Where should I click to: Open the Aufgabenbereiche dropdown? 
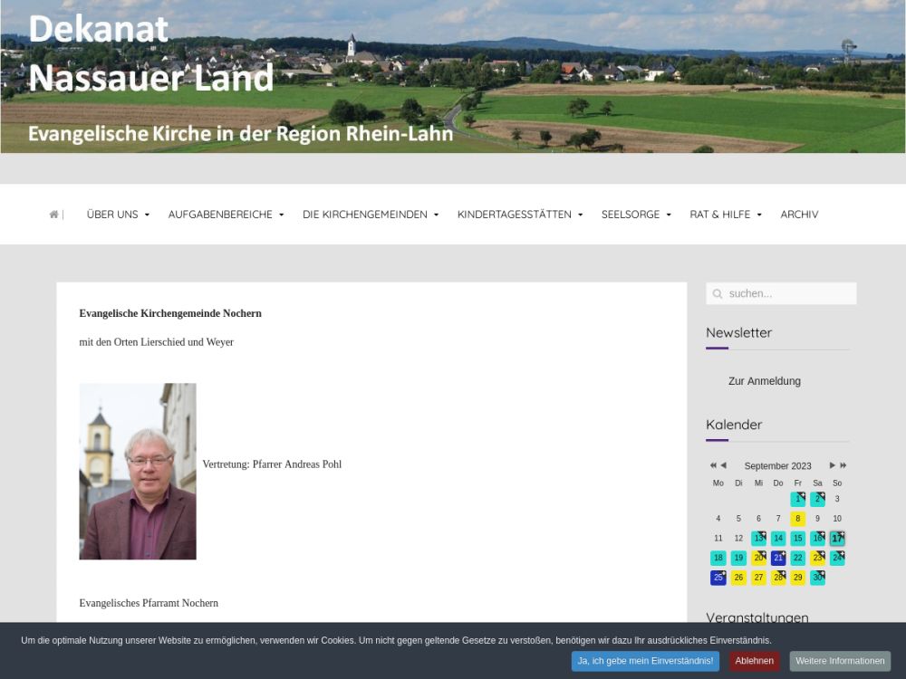click(226, 215)
